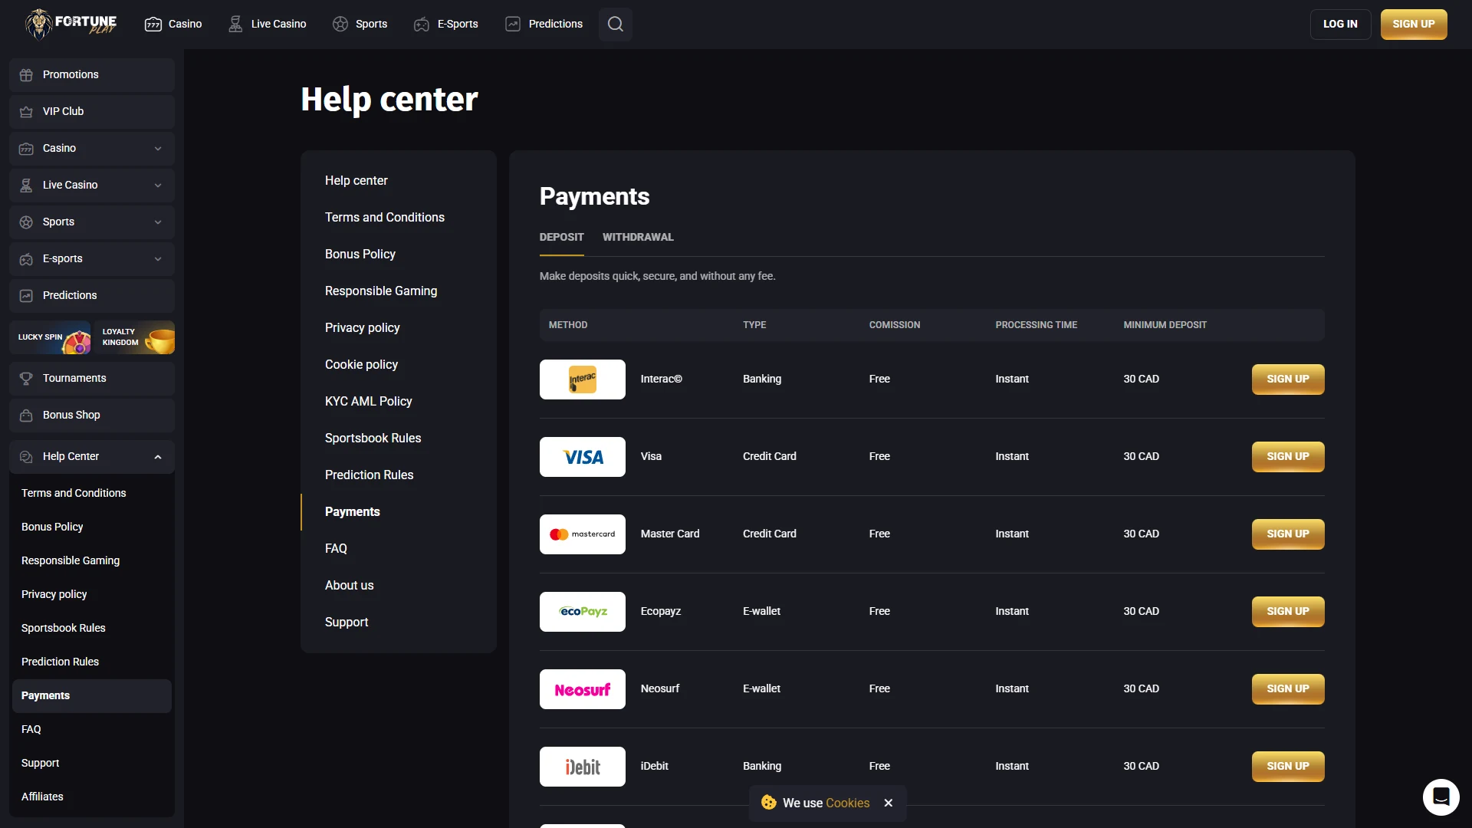The image size is (1472, 828).
Task: Open Sports in top navigation
Action: (x=360, y=24)
